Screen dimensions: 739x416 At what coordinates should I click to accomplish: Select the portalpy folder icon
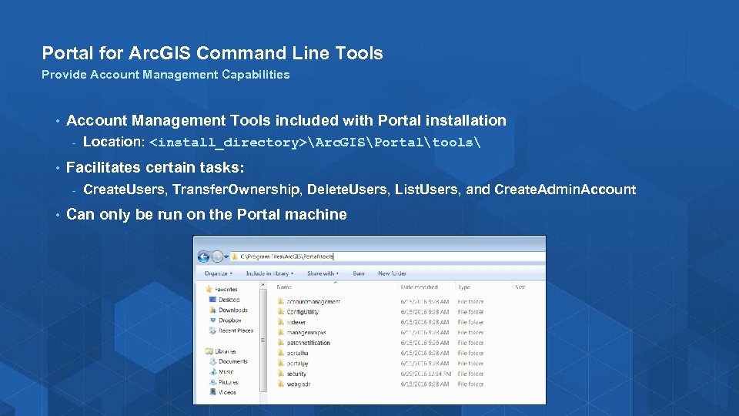pyautogui.click(x=281, y=363)
